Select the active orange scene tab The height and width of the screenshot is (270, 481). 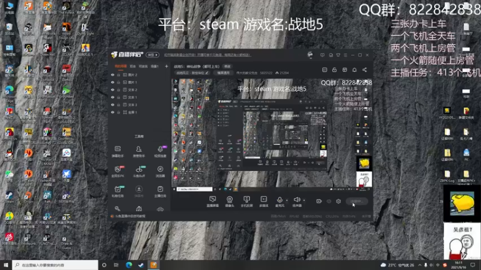pos(121,66)
